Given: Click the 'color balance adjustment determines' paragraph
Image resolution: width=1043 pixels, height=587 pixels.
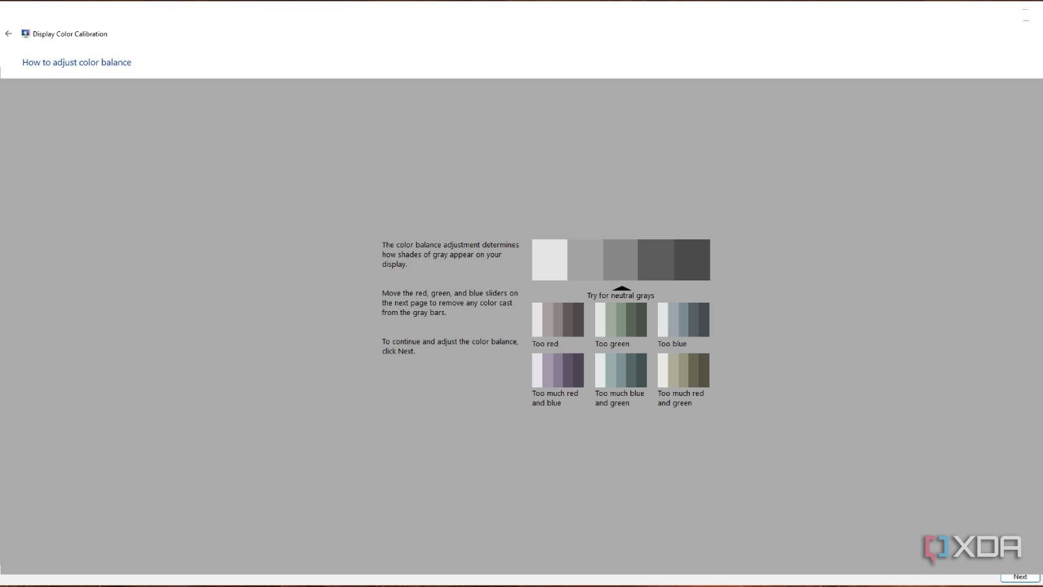Looking at the screenshot, I should 450,254.
